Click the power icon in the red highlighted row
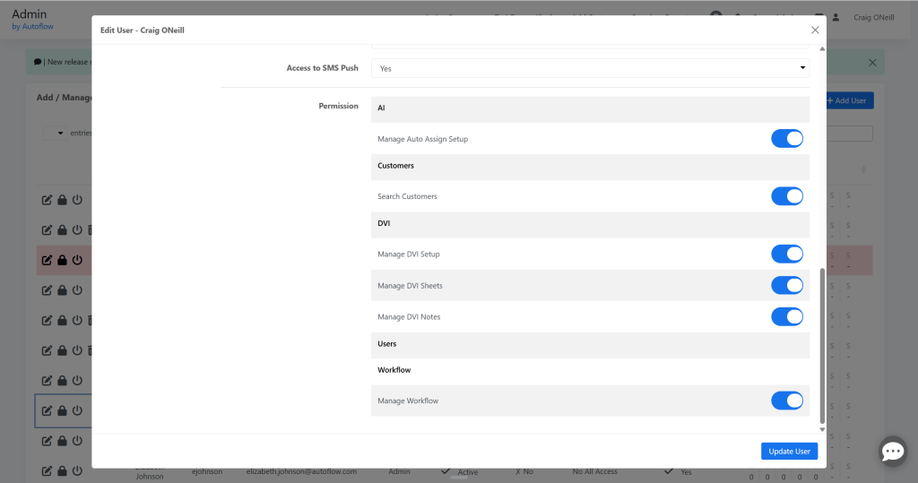 (77, 260)
